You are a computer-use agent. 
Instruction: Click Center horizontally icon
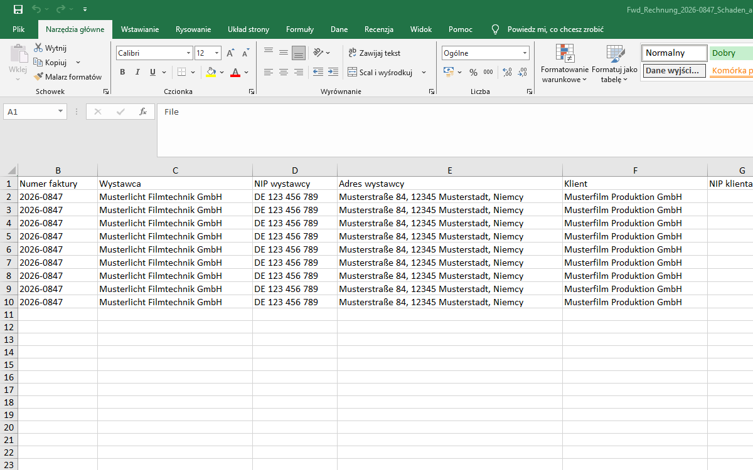[x=284, y=72]
